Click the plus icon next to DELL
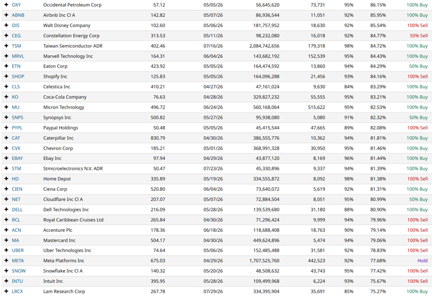432x296 pixels. [6, 210]
